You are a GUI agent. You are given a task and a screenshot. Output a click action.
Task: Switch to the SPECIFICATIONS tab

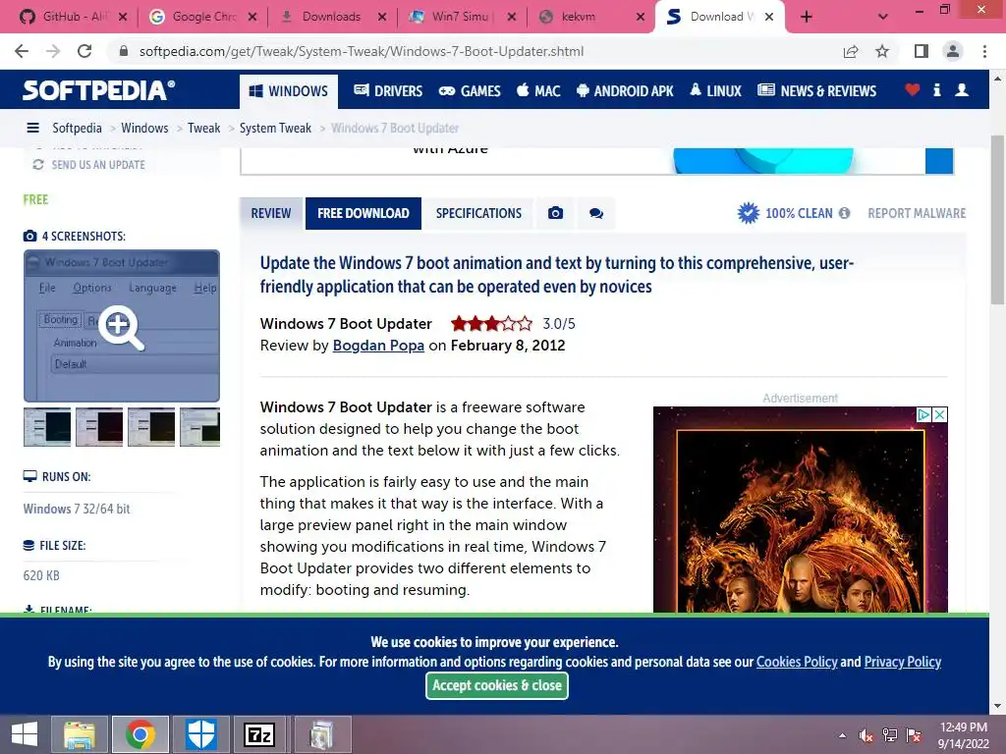pos(478,213)
